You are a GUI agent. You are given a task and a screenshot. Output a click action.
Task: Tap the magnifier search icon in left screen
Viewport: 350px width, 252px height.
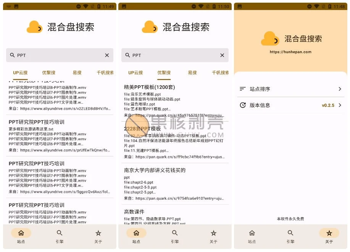[x=12, y=55]
